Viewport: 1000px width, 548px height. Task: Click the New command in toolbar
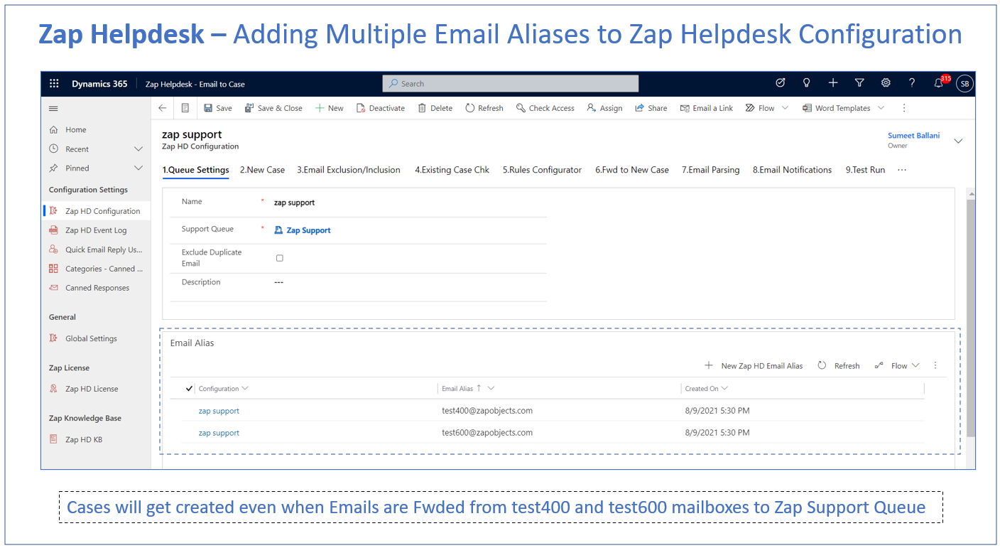pyautogui.click(x=330, y=108)
